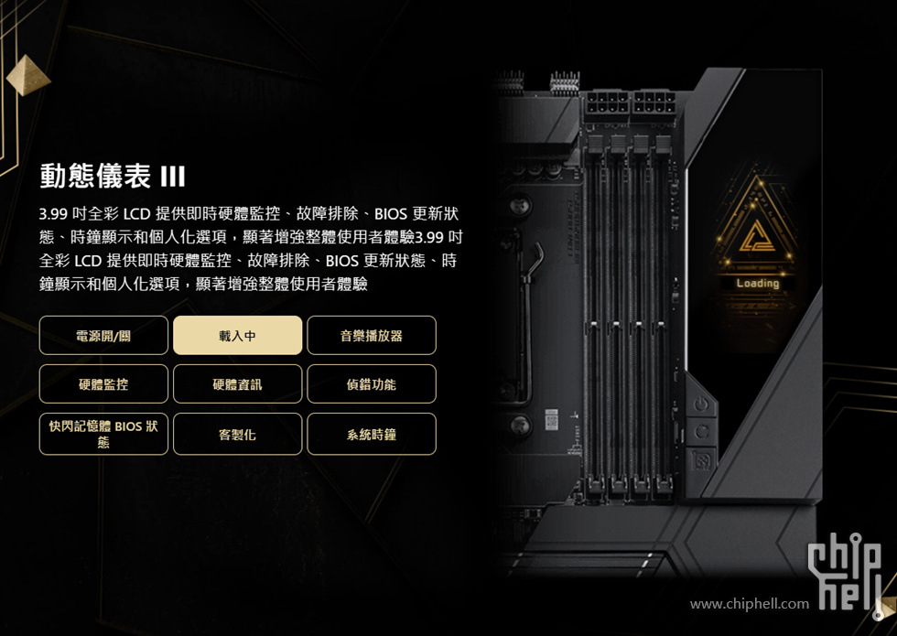Click the power button icon on motherboard

tap(701, 404)
